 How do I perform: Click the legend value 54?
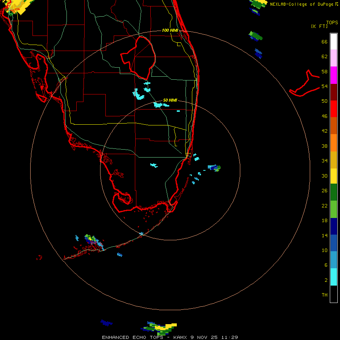[325, 86]
